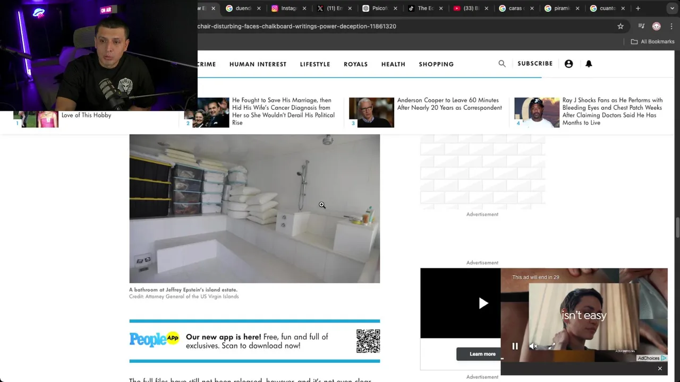The image size is (680, 382).
Task: Click the URL address bar text
Action: point(297,26)
